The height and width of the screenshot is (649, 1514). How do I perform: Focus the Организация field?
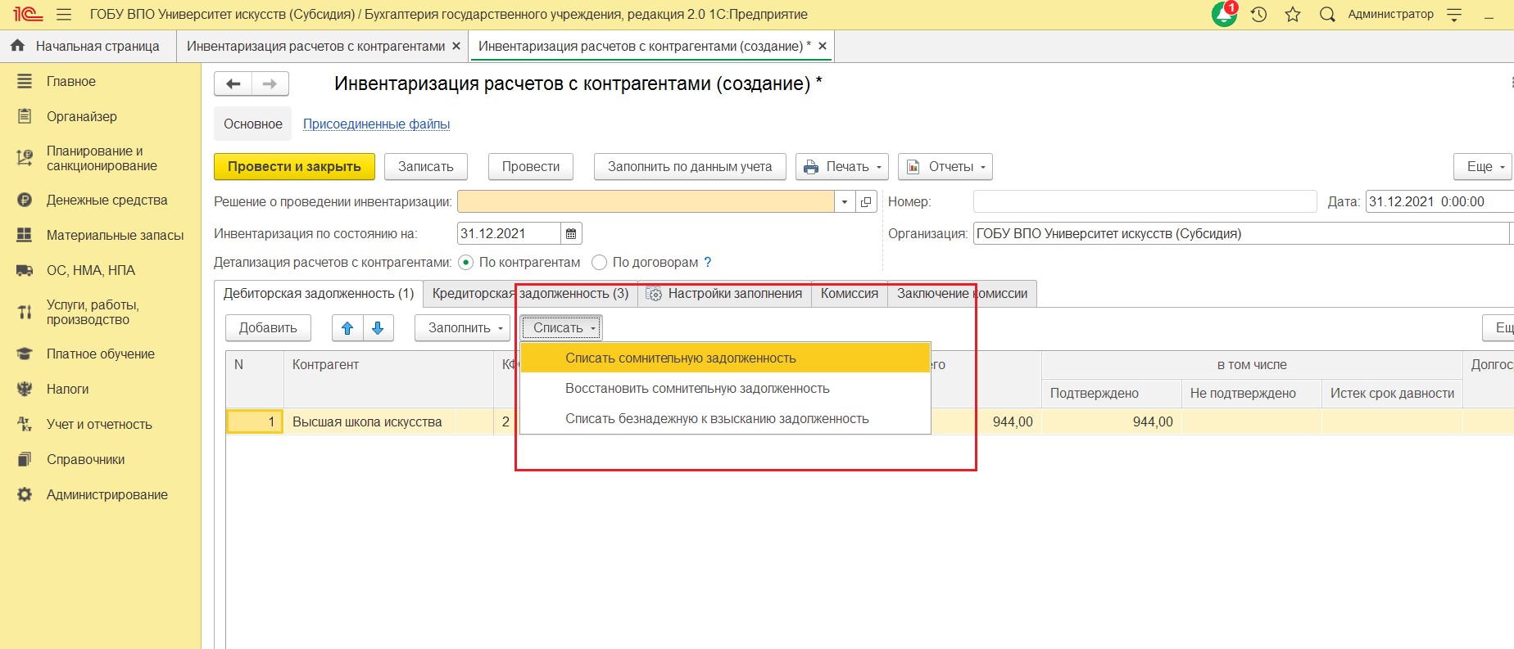pyautogui.click(x=1241, y=233)
